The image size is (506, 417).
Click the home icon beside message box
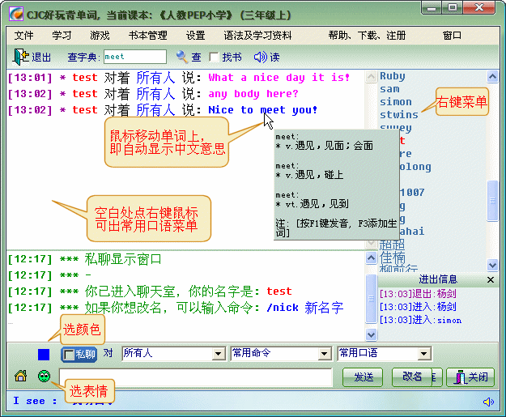21,376
